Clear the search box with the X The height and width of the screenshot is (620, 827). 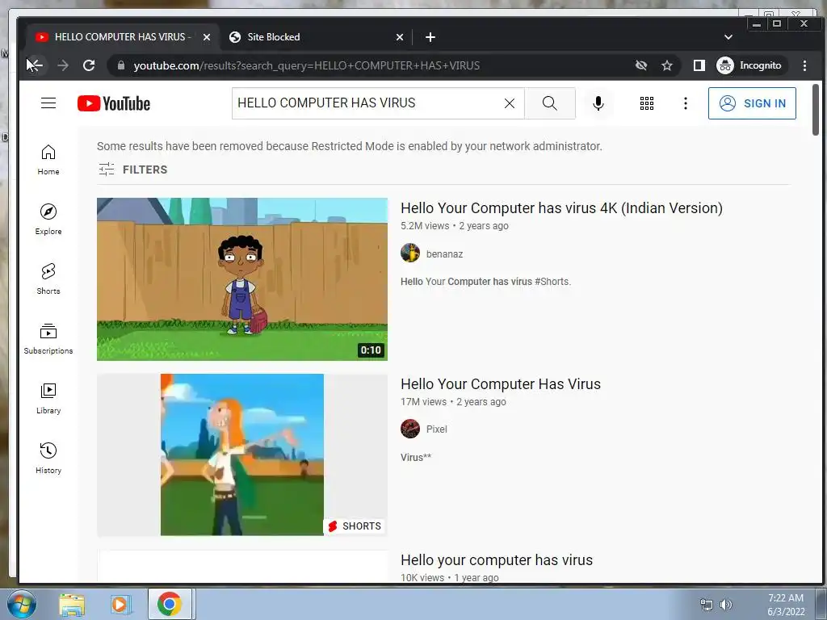(510, 103)
